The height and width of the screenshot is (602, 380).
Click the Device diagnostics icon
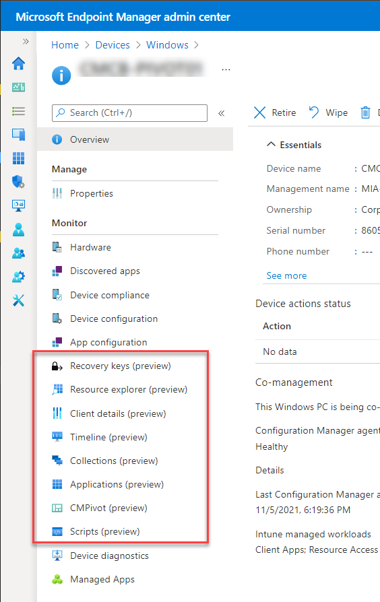pos(57,555)
